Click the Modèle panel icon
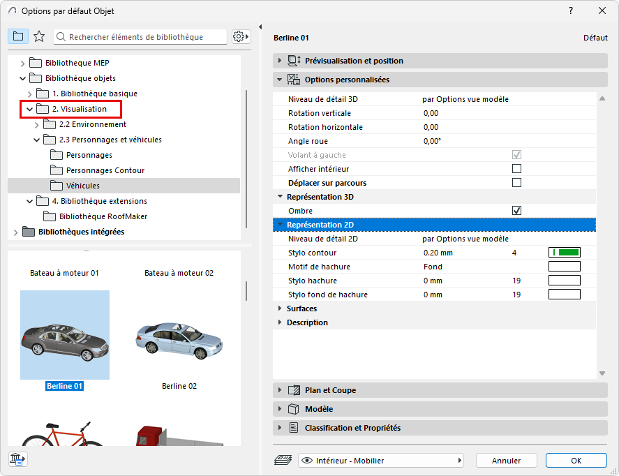Viewport: 619px width, 476px height. pos(294,409)
